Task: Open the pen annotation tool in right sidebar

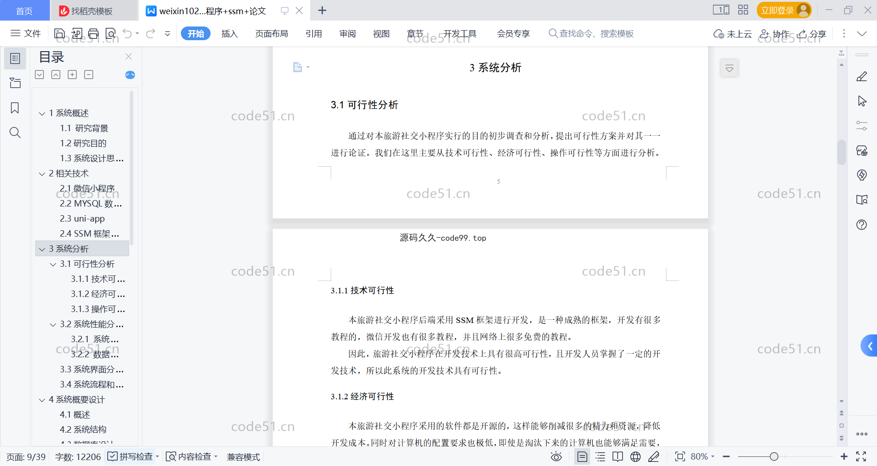Action: pyautogui.click(x=862, y=76)
